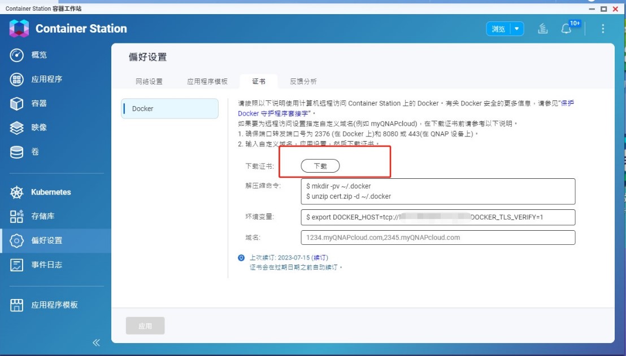The width and height of the screenshot is (626, 356).
Task: Click the 域名 domain name input field
Action: pos(438,238)
